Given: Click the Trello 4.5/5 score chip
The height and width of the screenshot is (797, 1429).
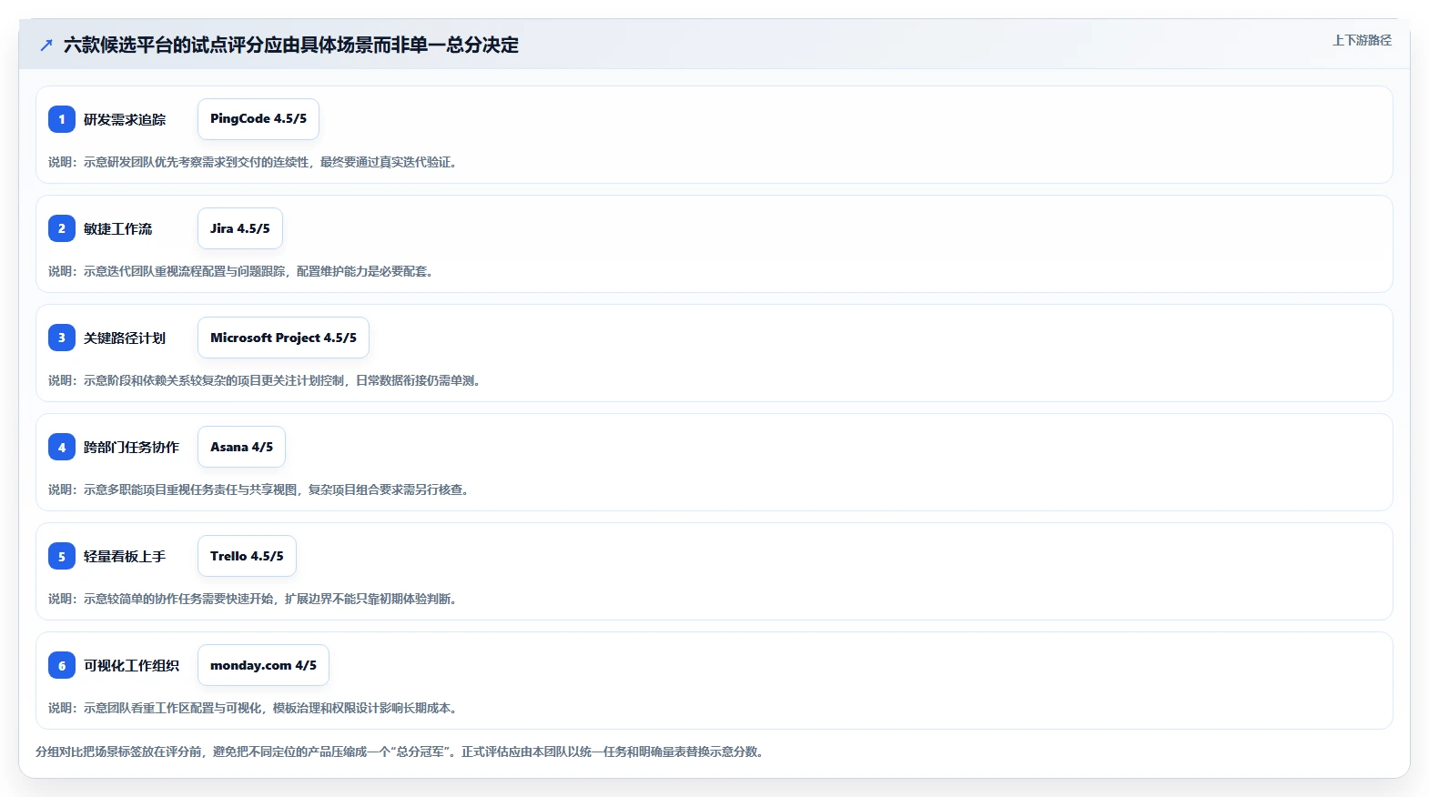Looking at the screenshot, I should point(247,556).
